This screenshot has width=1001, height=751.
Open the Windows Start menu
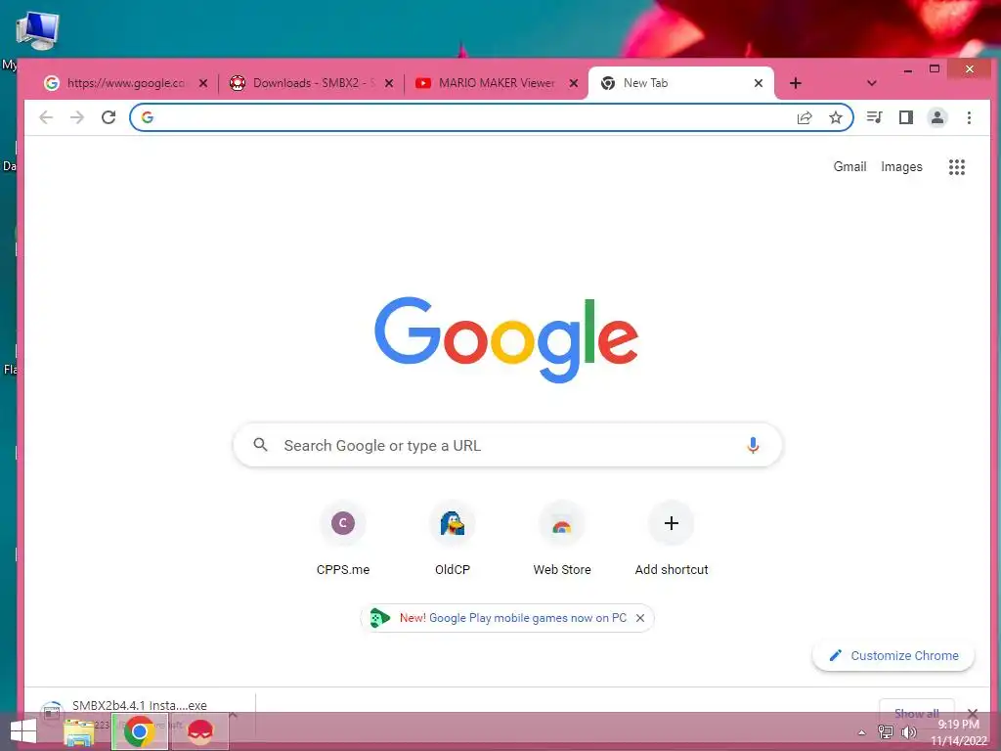point(23,731)
